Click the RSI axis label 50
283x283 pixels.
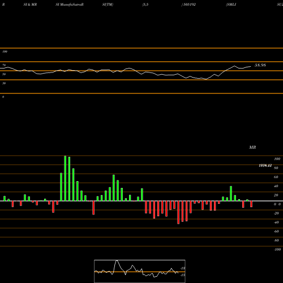pyautogui.click(x=4, y=74)
